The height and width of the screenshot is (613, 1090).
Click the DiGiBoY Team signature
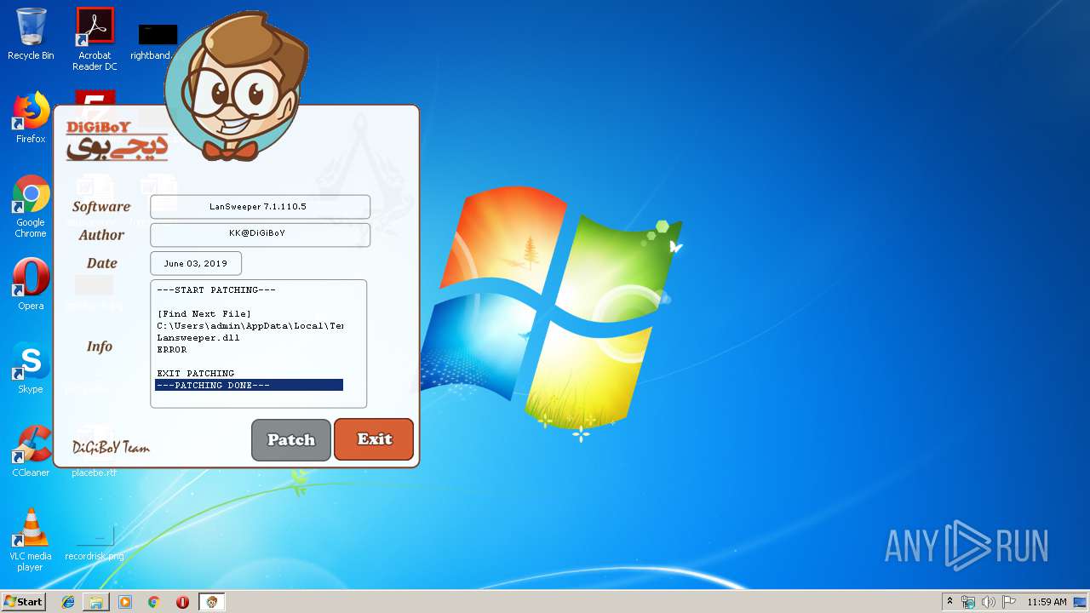[x=111, y=447]
